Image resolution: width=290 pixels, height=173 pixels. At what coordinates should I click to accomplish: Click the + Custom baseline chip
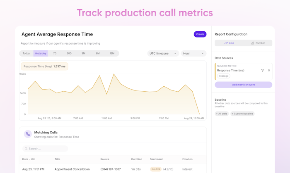[x=242, y=114]
